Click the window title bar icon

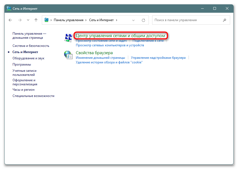point(9,8)
